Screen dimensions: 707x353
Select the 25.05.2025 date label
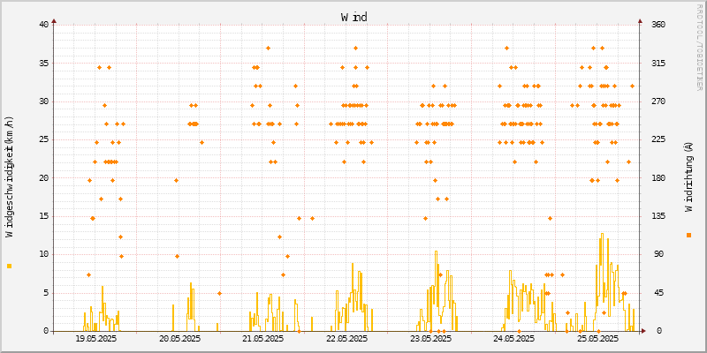click(597, 338)
